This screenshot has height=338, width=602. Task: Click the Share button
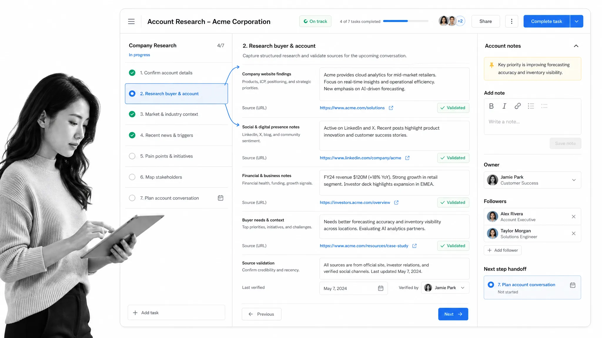tap(486, 21)
